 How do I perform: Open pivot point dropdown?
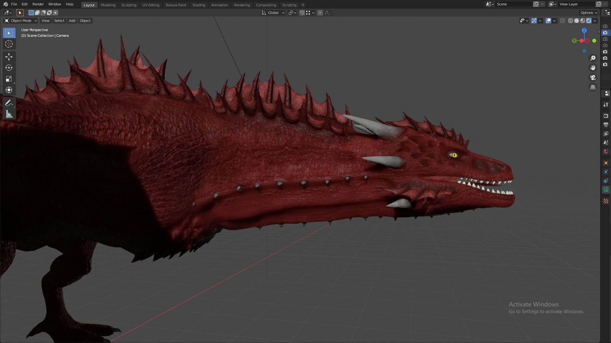(x=292, y=13)
